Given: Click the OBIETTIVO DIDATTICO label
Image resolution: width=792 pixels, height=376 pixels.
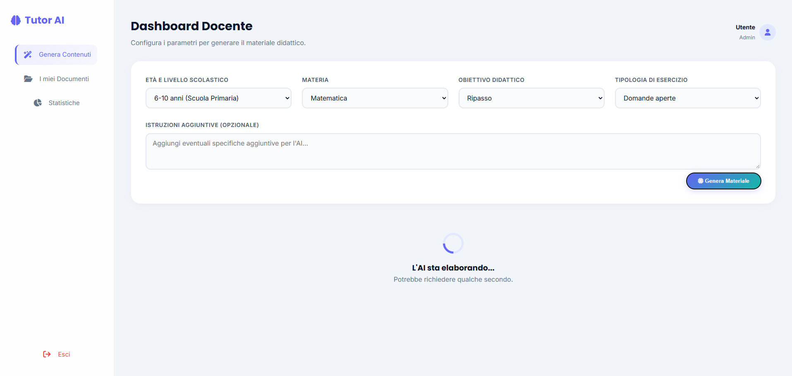Looking at the screenshot, I should point(491,80).
